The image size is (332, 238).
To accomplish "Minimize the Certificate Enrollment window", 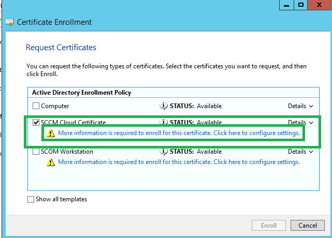I will [286, 5].
